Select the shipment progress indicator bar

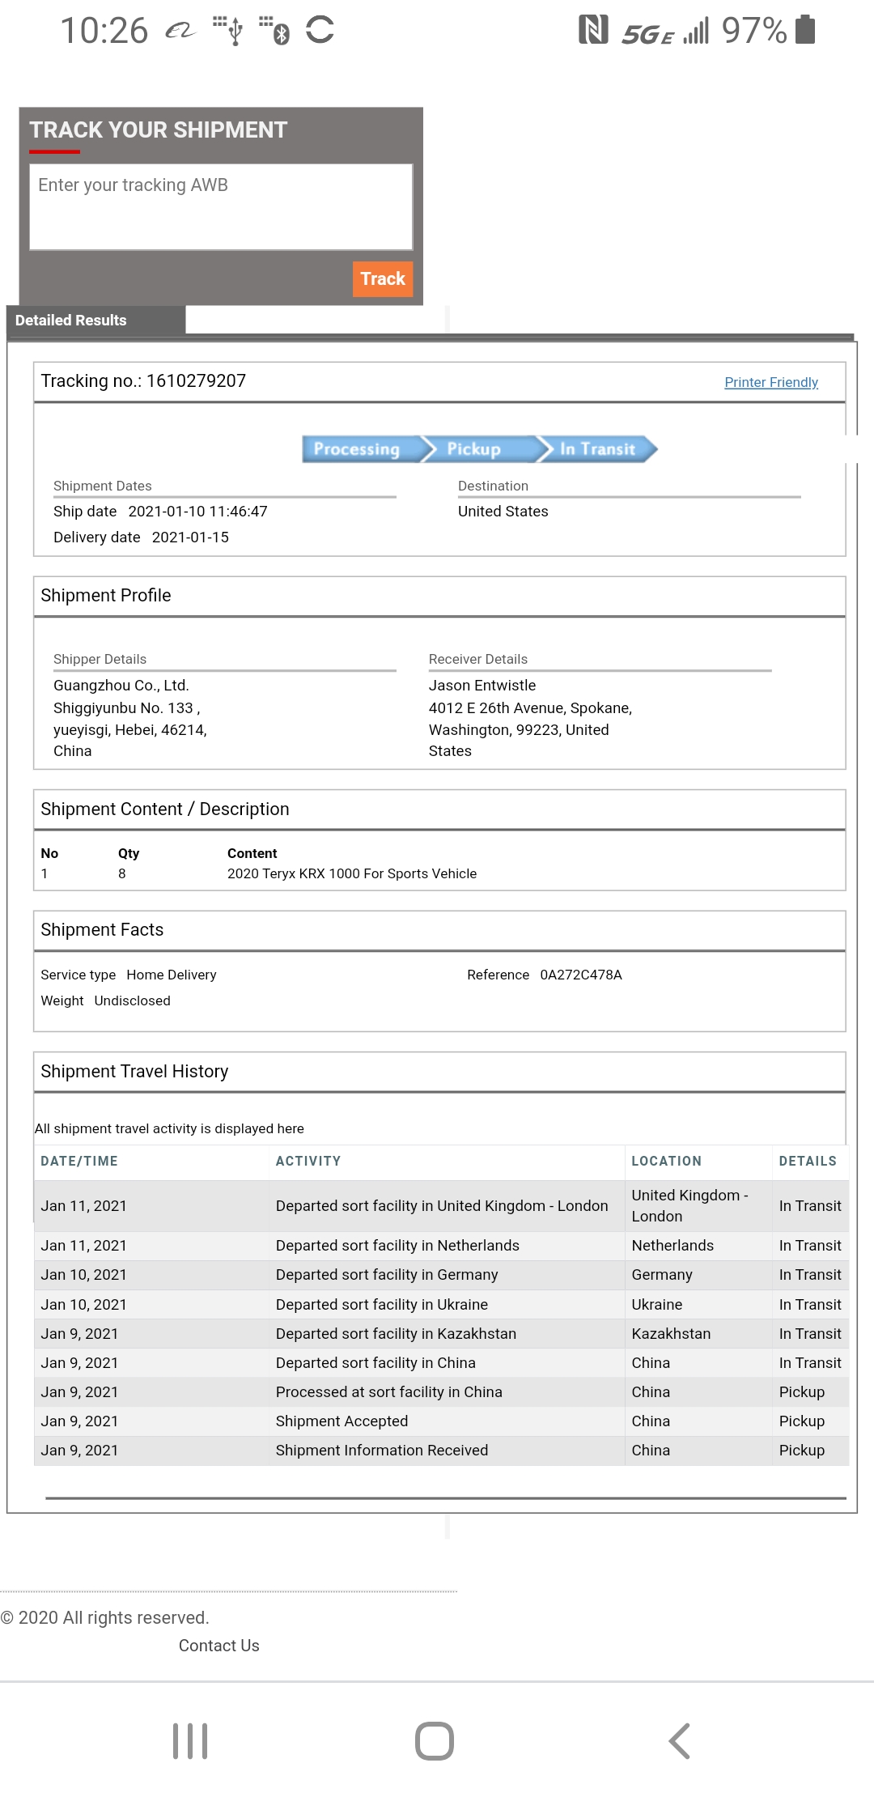tap(481, 449)
